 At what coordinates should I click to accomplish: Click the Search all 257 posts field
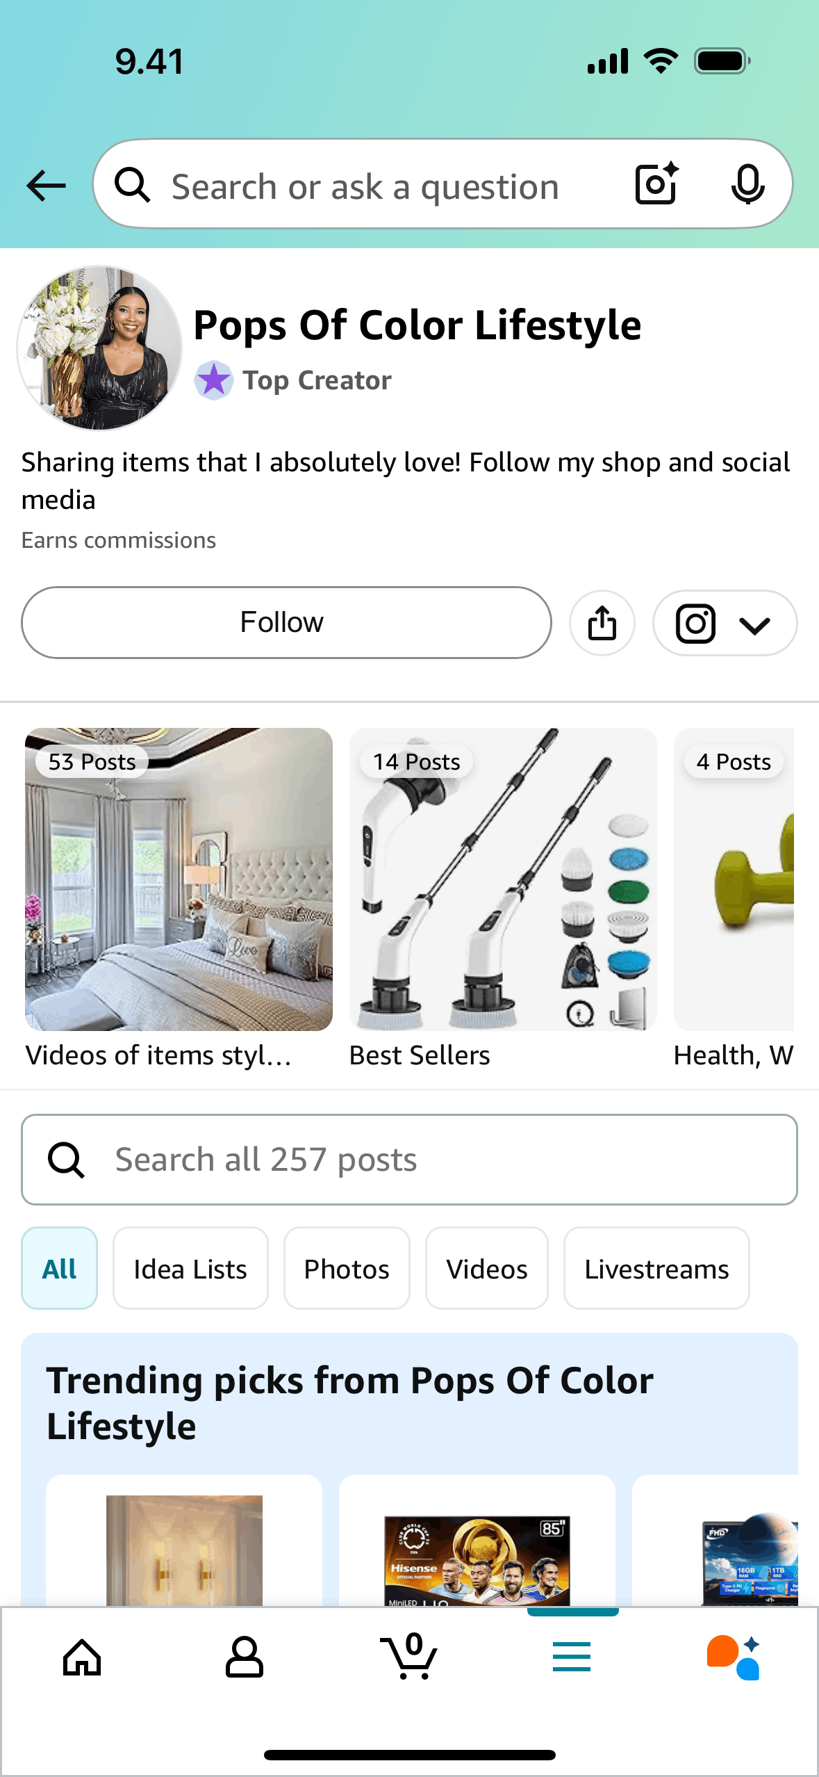pos(409,1160)
